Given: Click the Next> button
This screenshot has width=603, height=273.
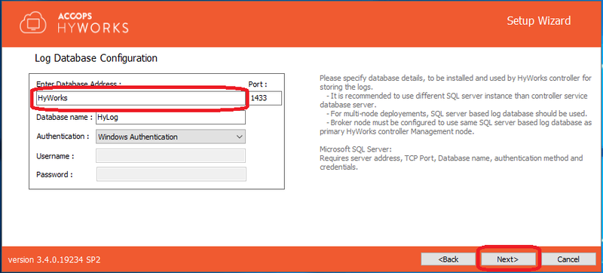Looking at the screenshot, I should [507, 259].
